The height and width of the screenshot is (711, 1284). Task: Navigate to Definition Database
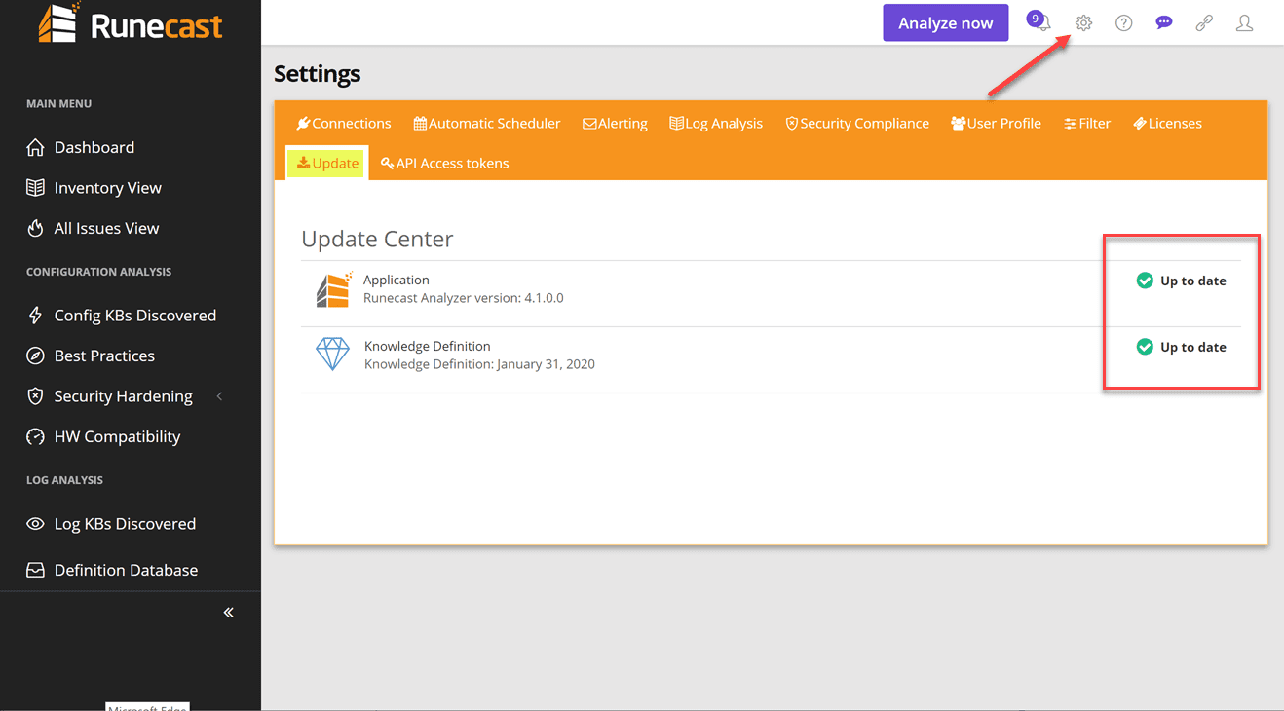coord(127,570)
